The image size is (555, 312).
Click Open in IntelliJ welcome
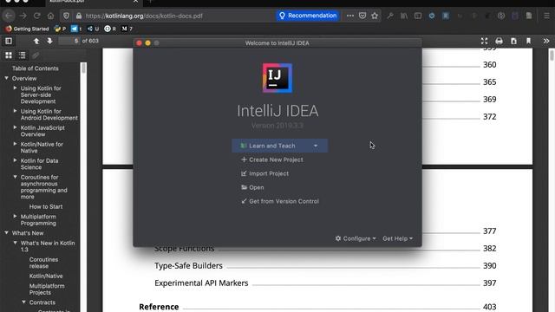(252, 187)
